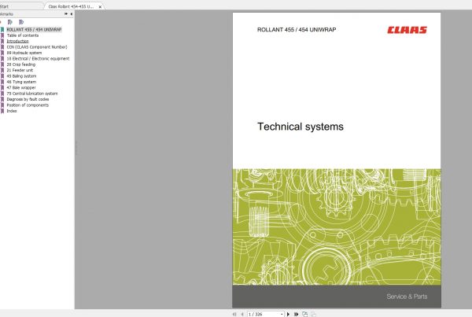Click the next view icon in the bottom bar

[313, 315]
